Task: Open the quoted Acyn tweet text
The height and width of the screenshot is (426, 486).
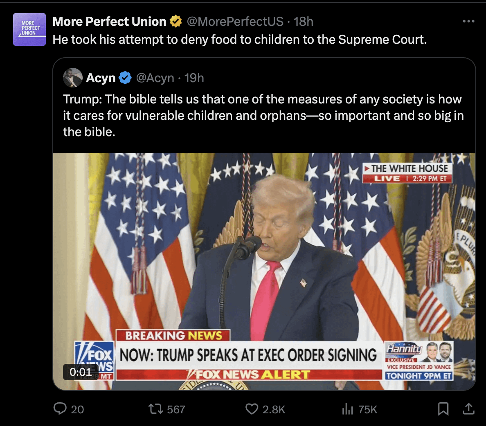Action: tap(262, 115)
